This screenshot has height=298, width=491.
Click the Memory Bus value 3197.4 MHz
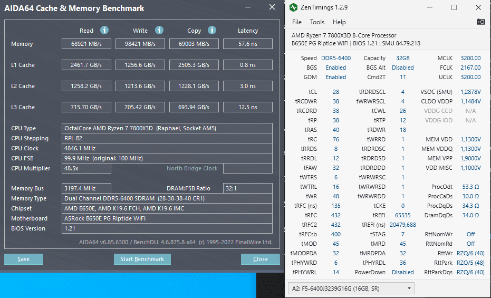click(x=86, y=188)
